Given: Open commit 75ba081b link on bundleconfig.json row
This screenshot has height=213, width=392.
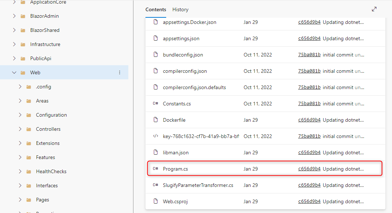Looking at the screenshot, I should [309, 55].
